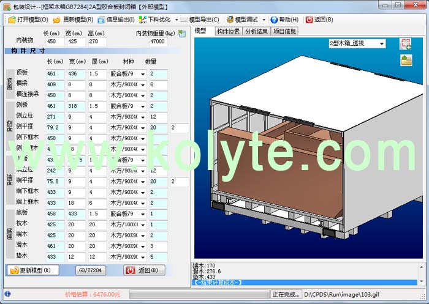Click 滑木 quantity field 3
This screenshot has height=304, width=429.
point(158,246)
